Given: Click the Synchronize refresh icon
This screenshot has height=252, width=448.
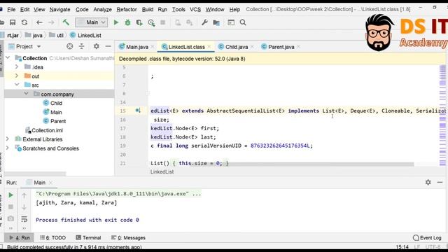Looking at the screenshot, I should click(24, 22).
